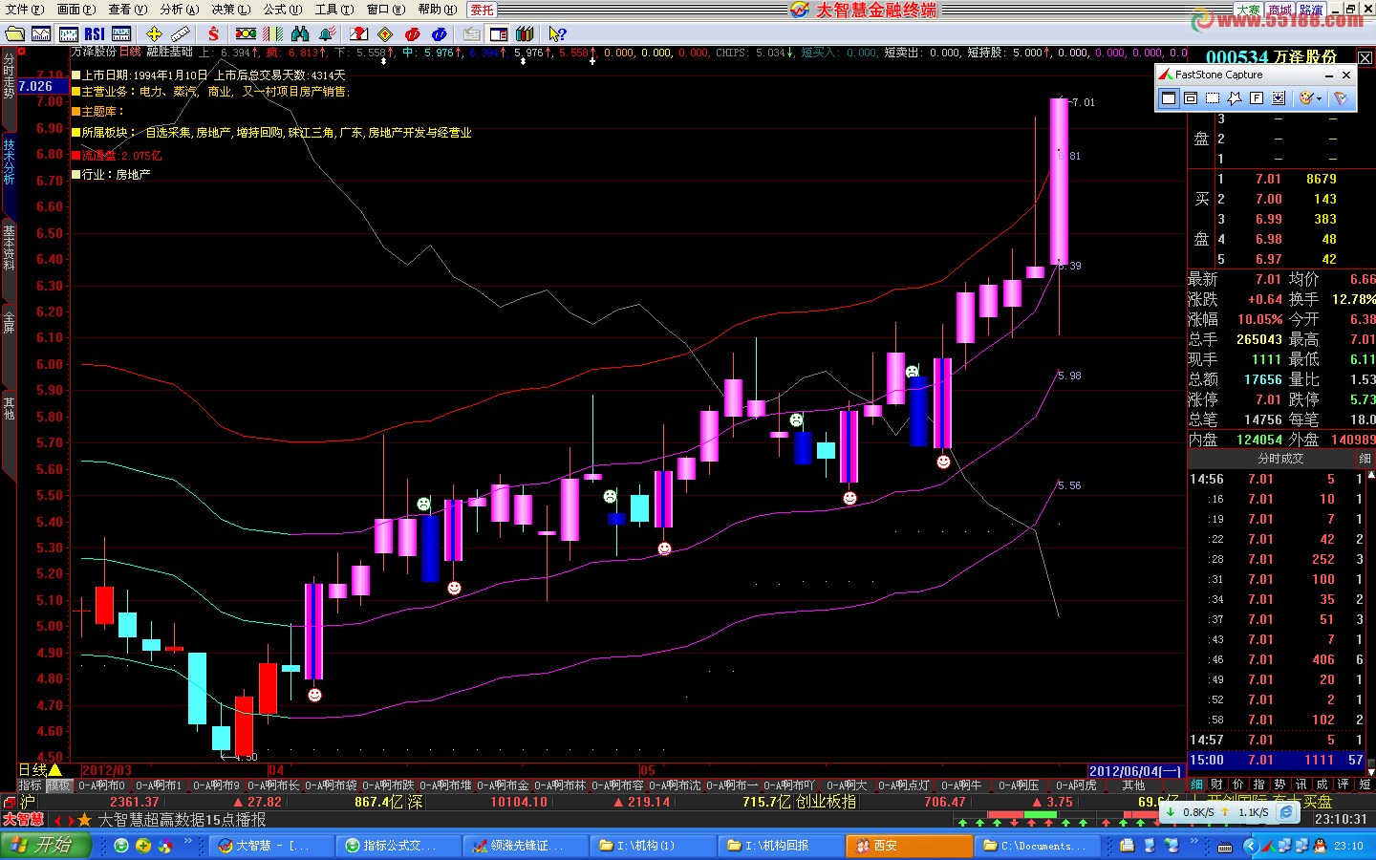Click the cursor question-mark help icon
The height and width of the screenshot is (860, 1376).
point(557,34)
